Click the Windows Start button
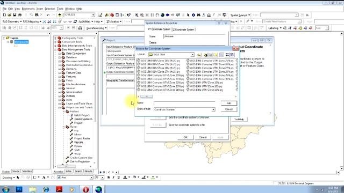Screen dimensions: 344x193 coord(5,189)
